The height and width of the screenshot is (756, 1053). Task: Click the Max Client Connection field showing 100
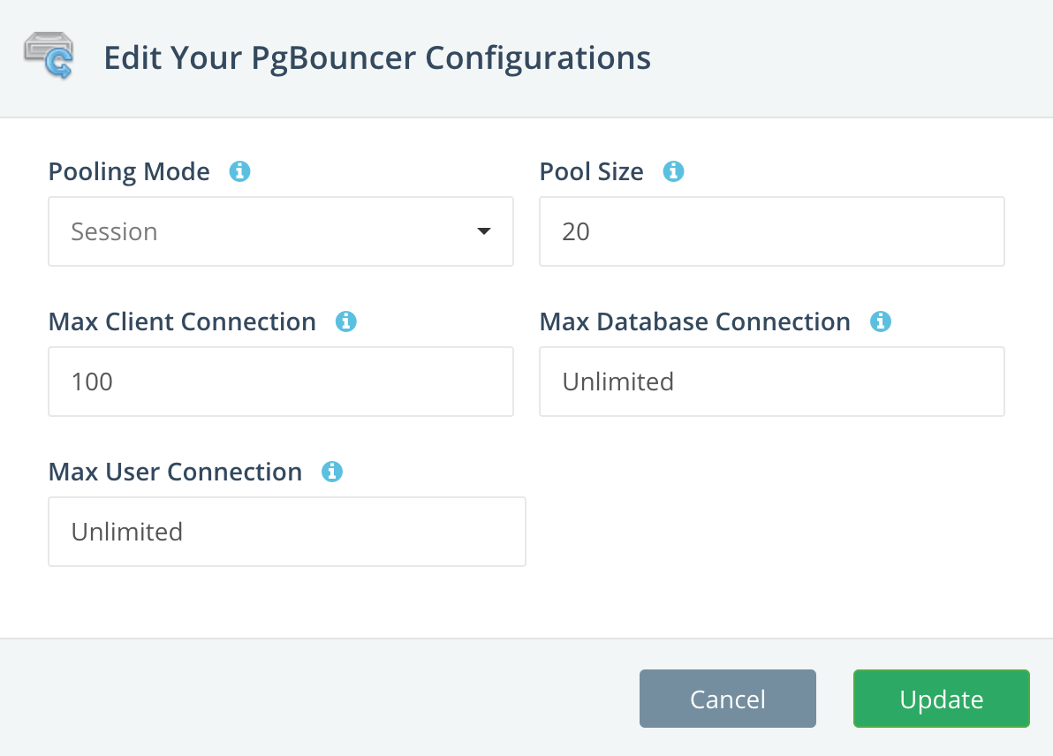pos(281,382)
